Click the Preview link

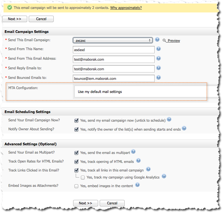tap(174, 41)
